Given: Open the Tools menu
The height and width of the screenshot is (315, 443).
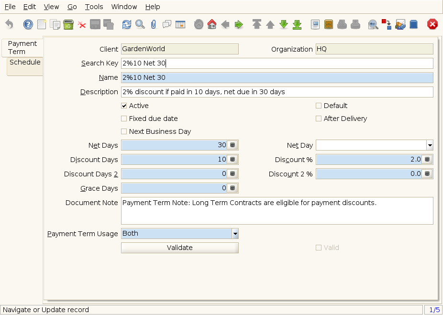Looking at the screenshot, I should pyautogui.click(x=94, y=7).
